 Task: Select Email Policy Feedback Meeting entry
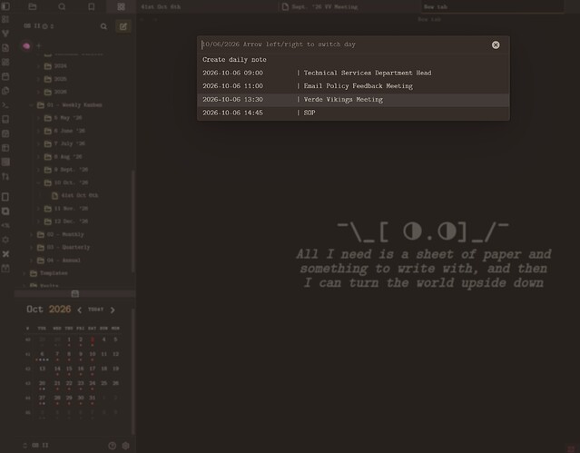[x=353, y=86]
